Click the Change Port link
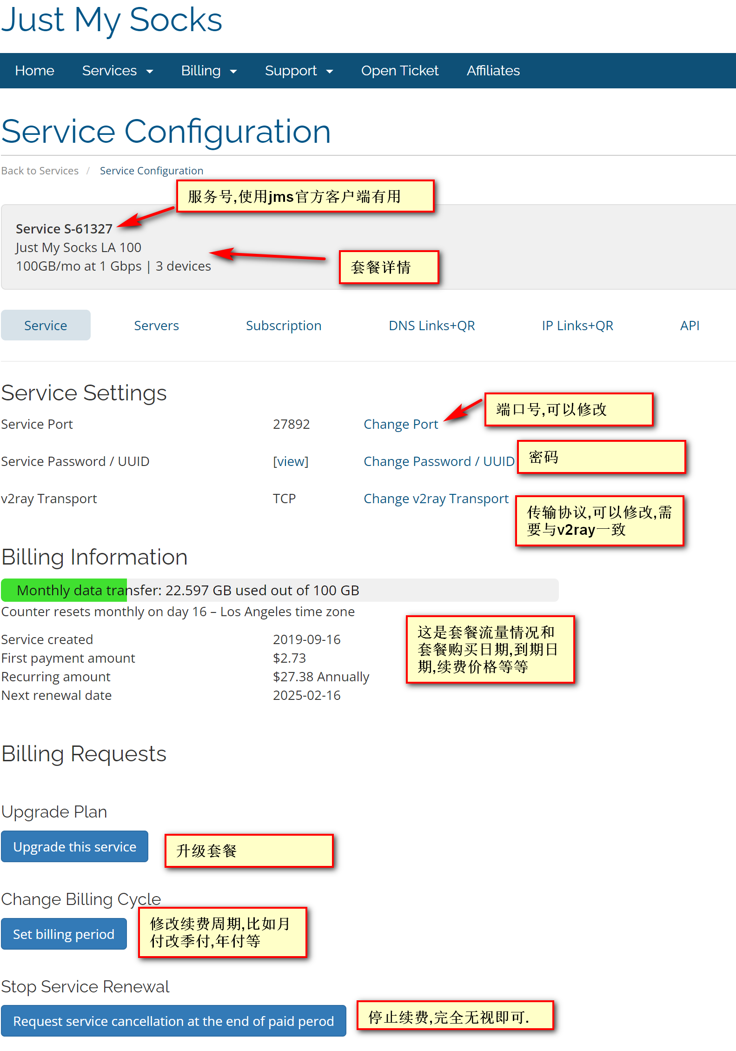The image size is (736, 1051). [401, 424]
